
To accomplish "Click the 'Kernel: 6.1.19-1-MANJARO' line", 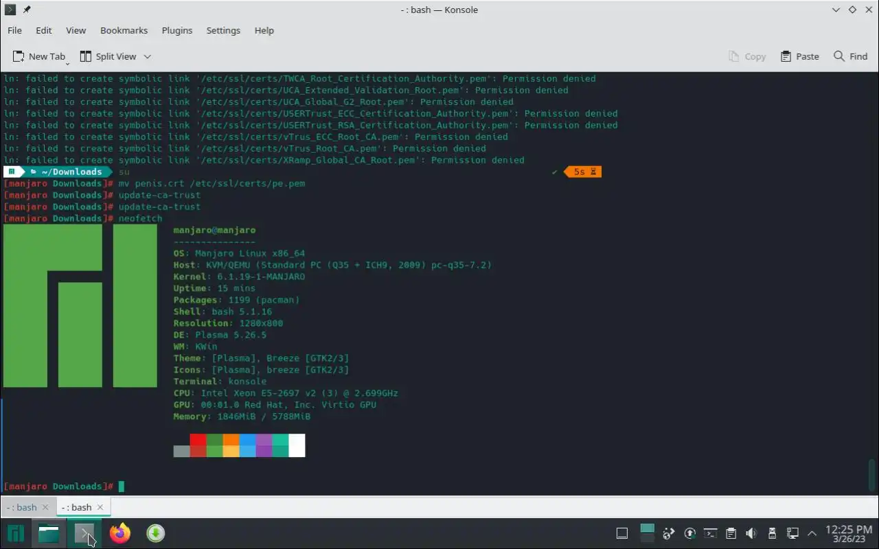I will pos(239,277).
